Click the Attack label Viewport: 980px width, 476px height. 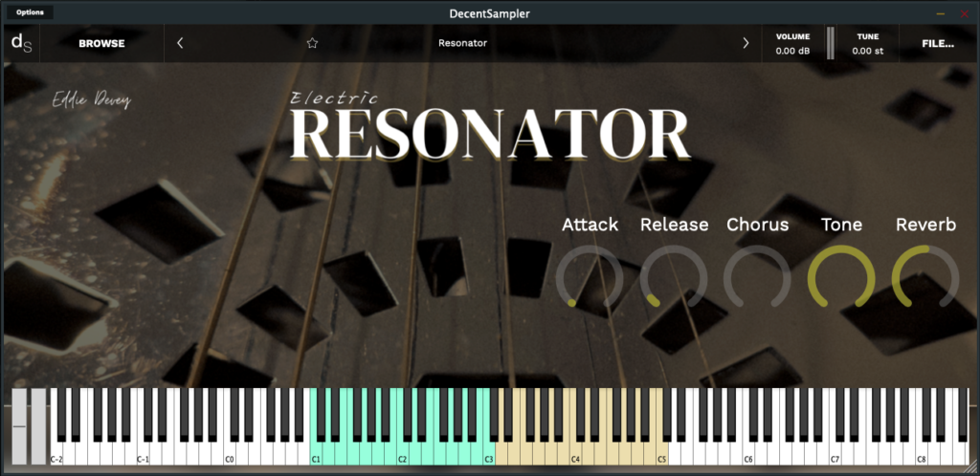pyautogui.click(x=590, y=225)
